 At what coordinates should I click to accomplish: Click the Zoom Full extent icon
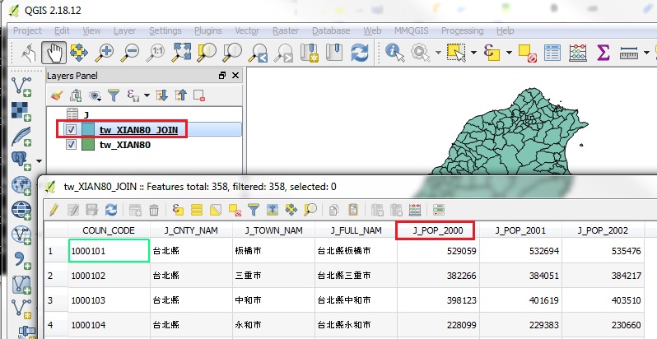pyautogui.click(x=181, y=53)
